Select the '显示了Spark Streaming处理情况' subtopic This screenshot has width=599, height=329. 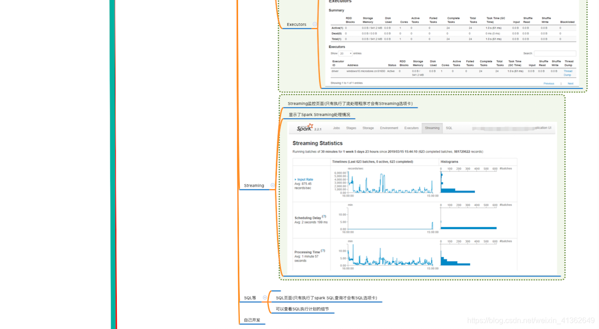point(319,115)
